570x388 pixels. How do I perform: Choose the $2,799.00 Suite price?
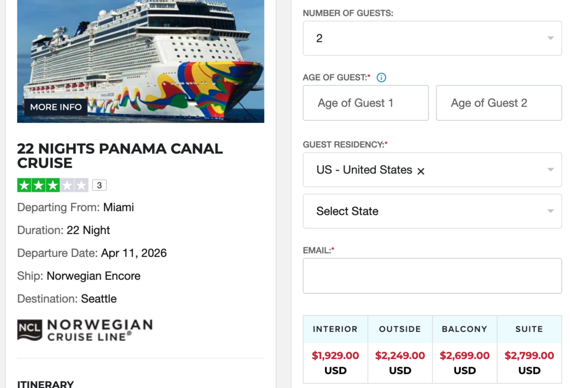pos(529,356)
